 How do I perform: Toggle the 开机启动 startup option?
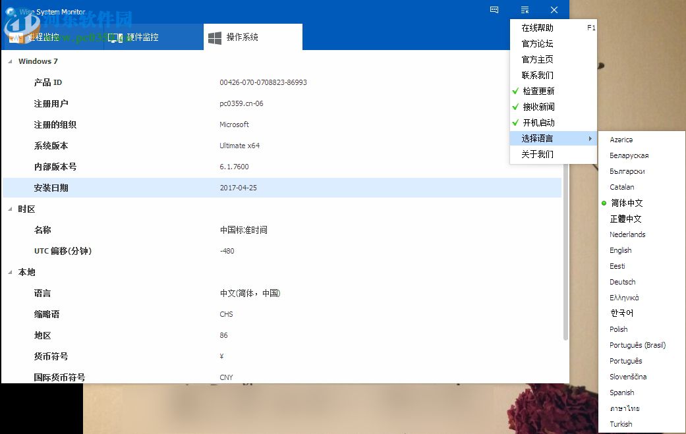[x=540, y=122]
